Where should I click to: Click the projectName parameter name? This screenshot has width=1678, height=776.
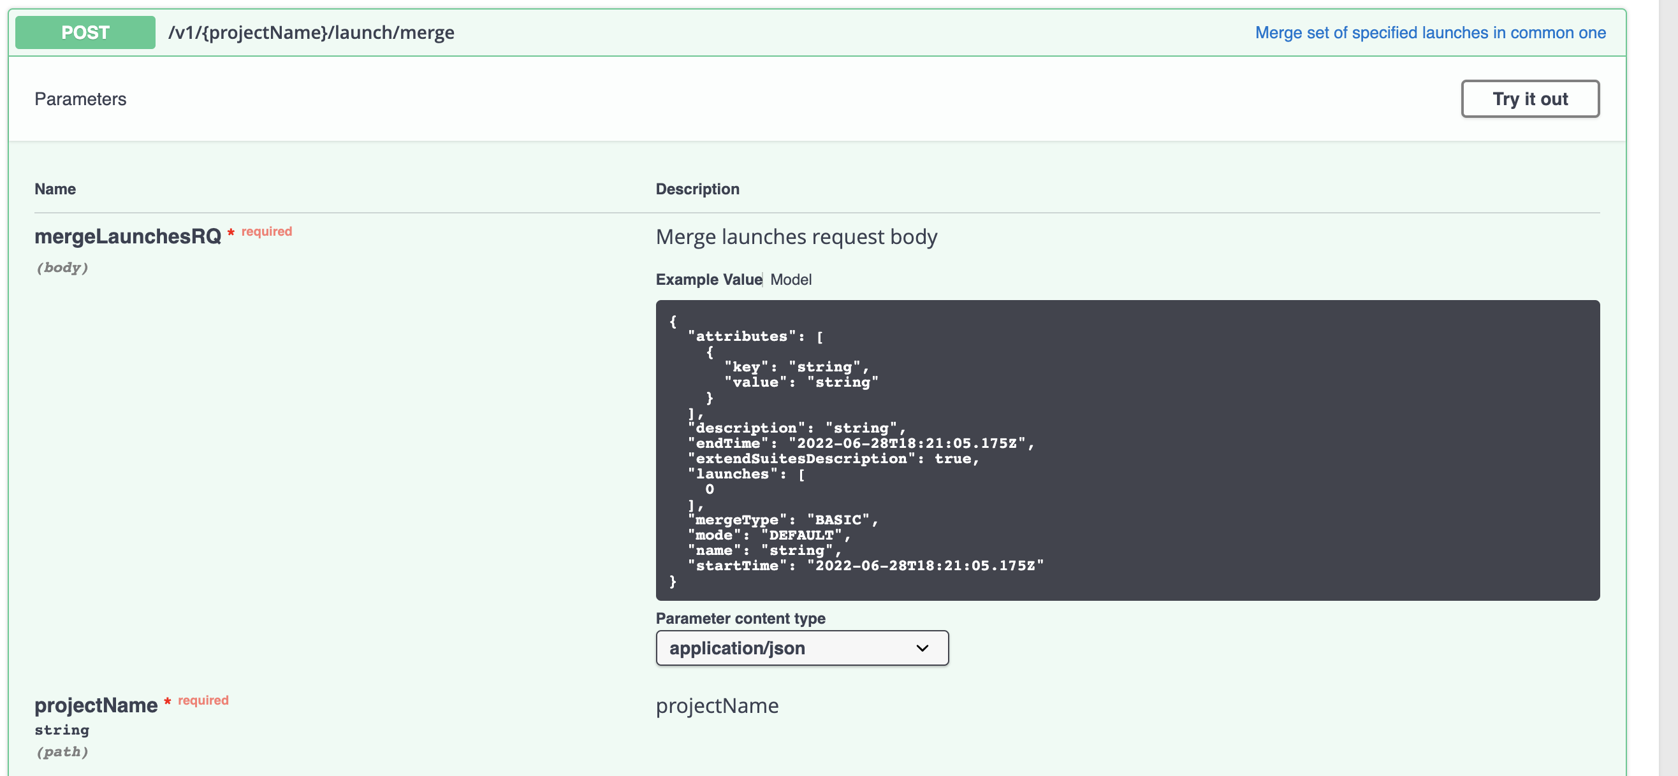click(96, 705)
